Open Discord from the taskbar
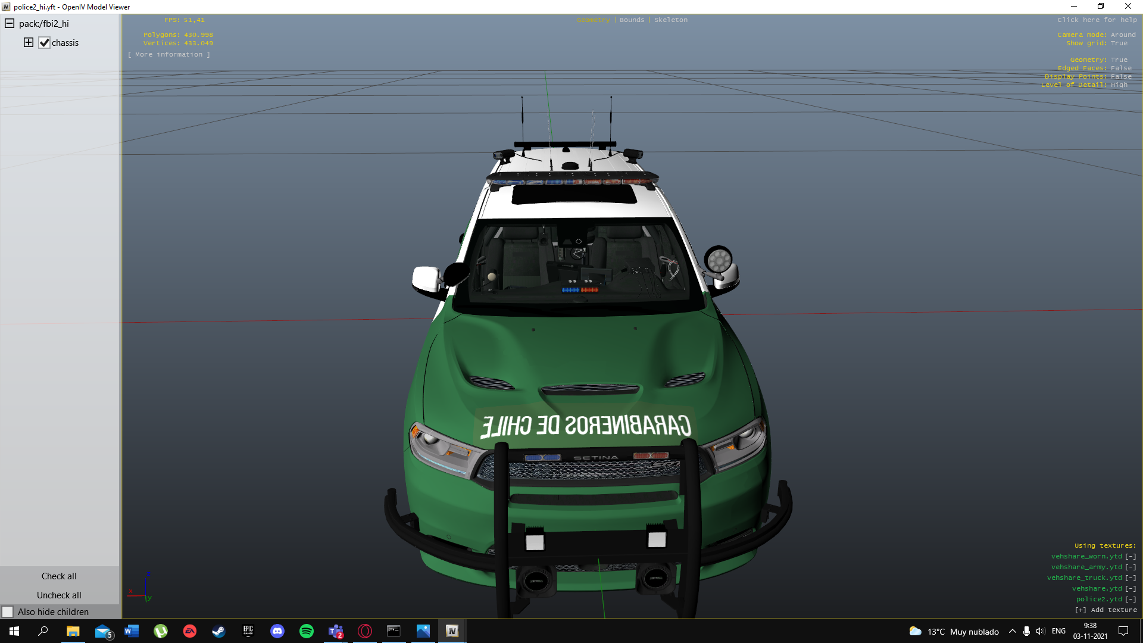This screenshot has height=643, width=1143. pos(277,631)
